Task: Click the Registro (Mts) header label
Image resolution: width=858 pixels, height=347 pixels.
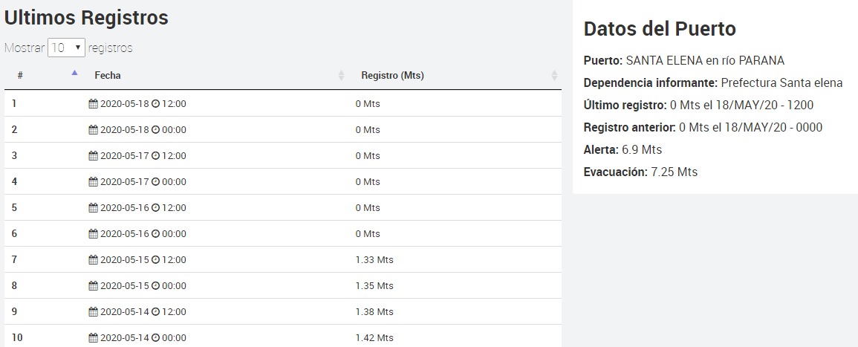Action: pyautogui.click(x=392, y=75)
